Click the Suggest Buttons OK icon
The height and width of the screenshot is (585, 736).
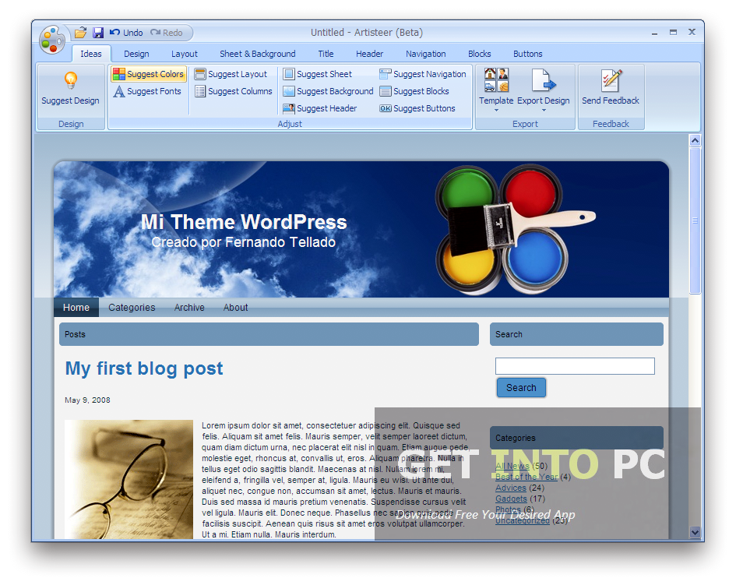point(386,108)
